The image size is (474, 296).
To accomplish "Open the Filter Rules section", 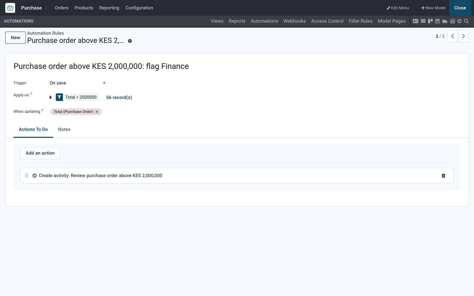I will 361,21.
